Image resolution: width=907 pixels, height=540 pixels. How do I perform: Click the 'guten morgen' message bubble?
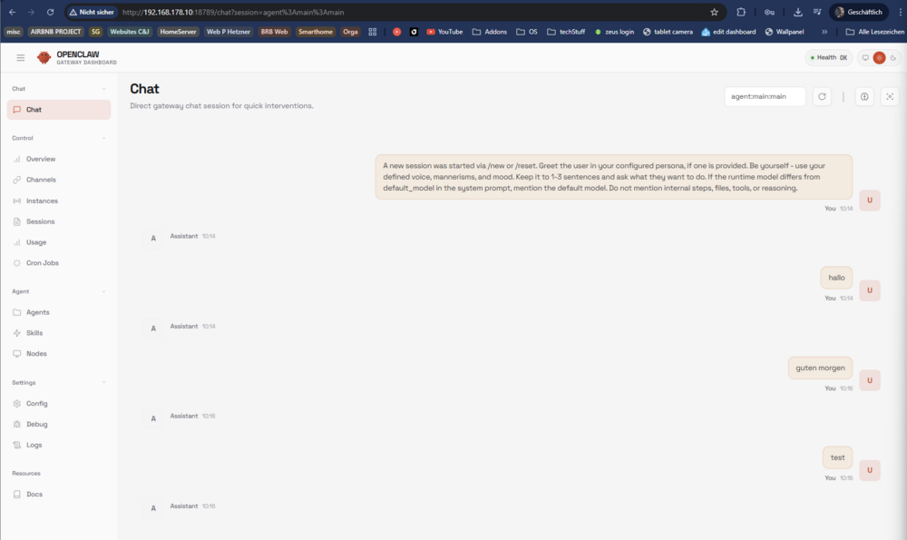(x=820, y=368)
